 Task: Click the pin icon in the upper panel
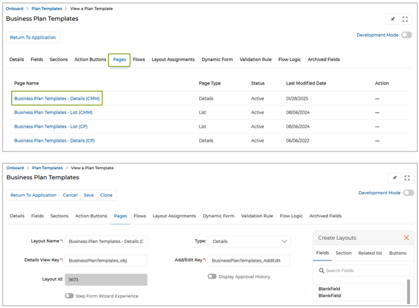392,19
